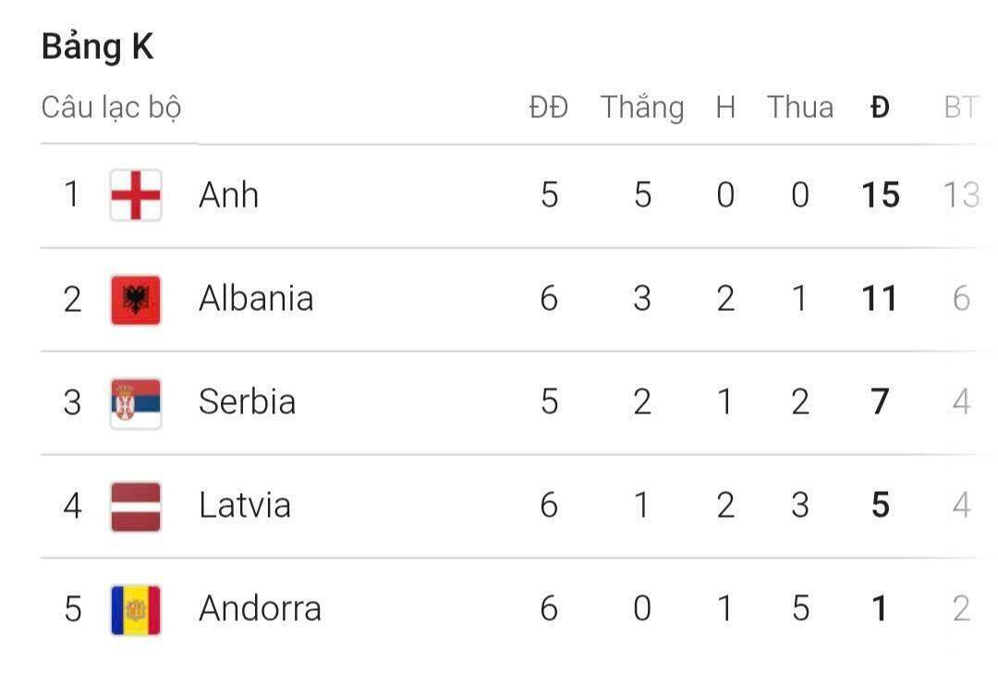Click the Latvia flag icon
This screenshot has width=998, height=694.
[136, 506]
